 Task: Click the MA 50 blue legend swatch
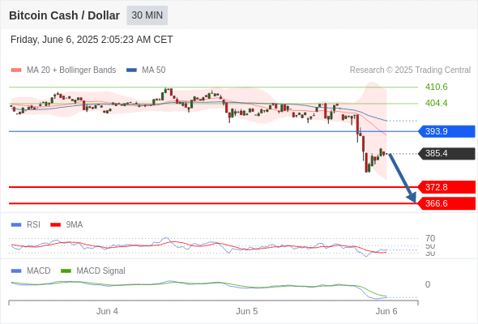click(x=131, y=70)
